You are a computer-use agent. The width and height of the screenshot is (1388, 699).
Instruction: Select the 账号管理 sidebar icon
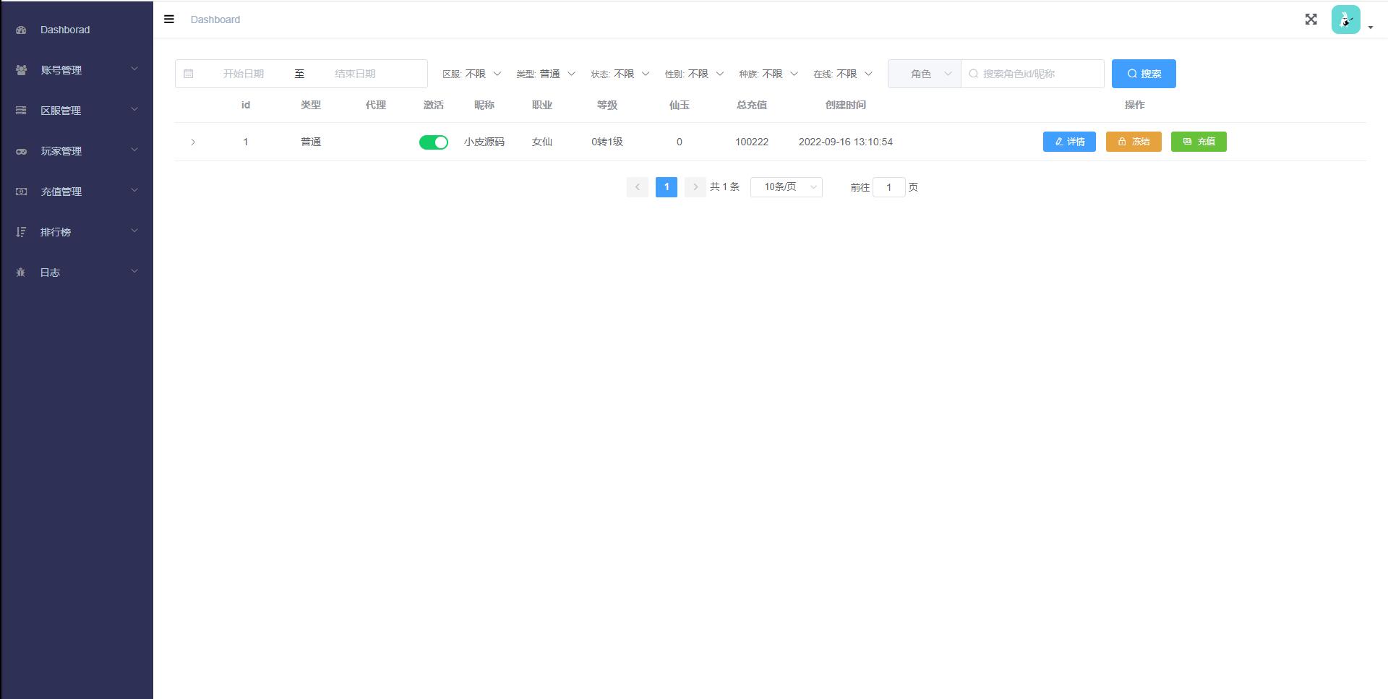pos(20,69)
